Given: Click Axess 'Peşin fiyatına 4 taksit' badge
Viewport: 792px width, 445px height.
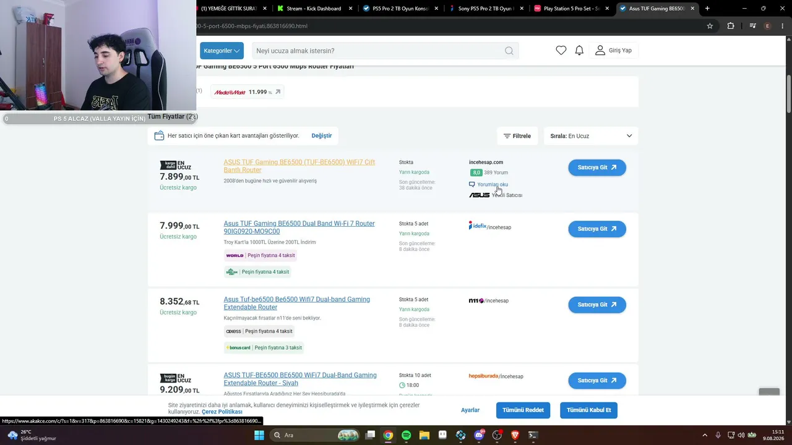Looking at the screenshot, I should click(x=259, y=331).
